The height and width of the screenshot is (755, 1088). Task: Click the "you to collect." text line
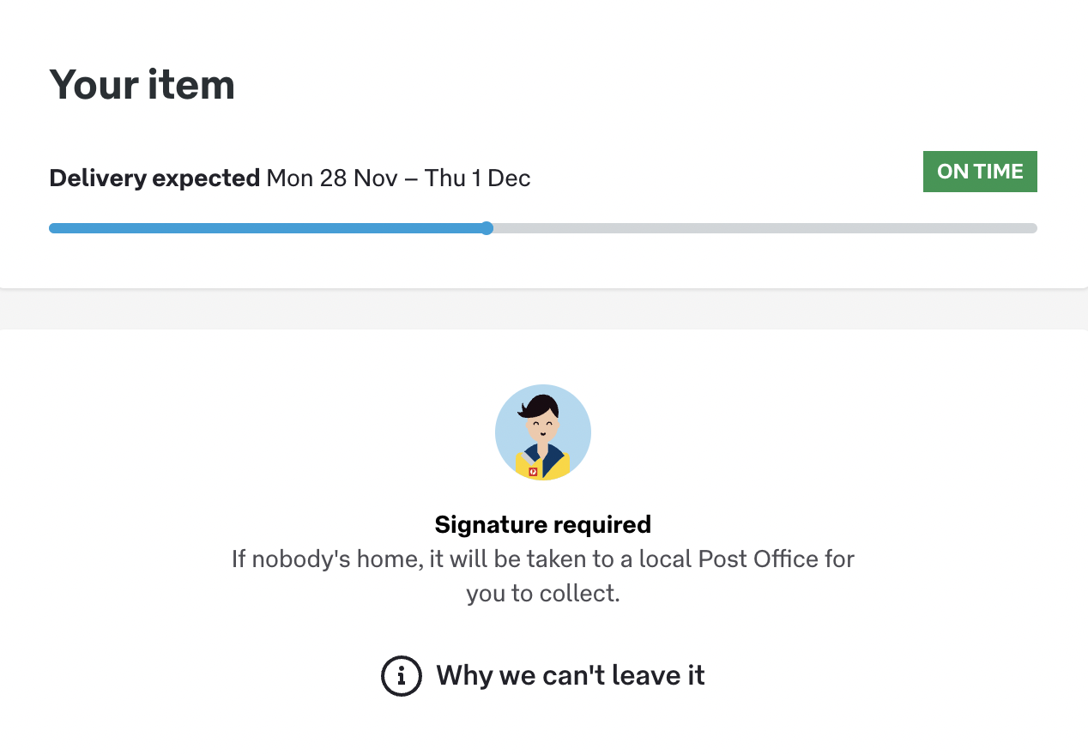[x=543, y=594]
